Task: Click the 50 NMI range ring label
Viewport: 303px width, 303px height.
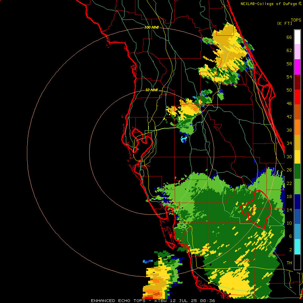Action: [151, 90]
